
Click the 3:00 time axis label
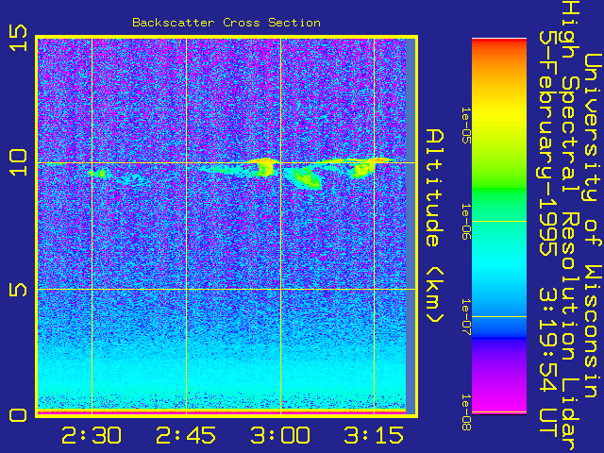[280, 436]
